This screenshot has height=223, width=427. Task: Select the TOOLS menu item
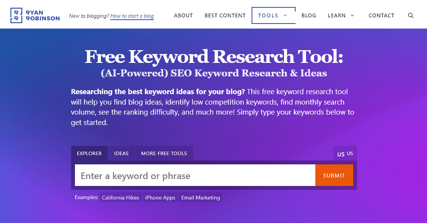pos(268,15)
